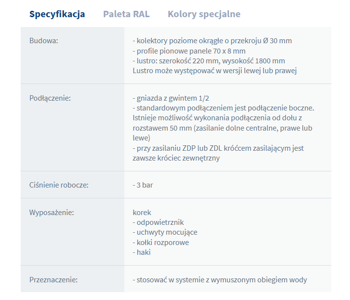Click the gniazda z gwintem 1/2 text
Screen dimensions: 350x300
[174, 98]
